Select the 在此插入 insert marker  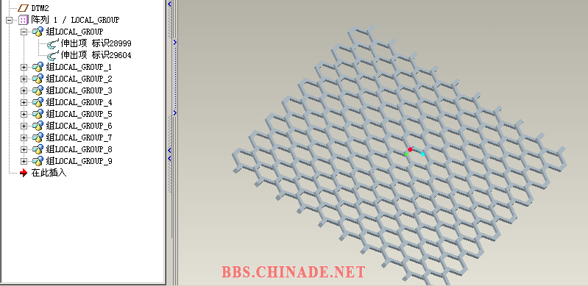(49, 173)
